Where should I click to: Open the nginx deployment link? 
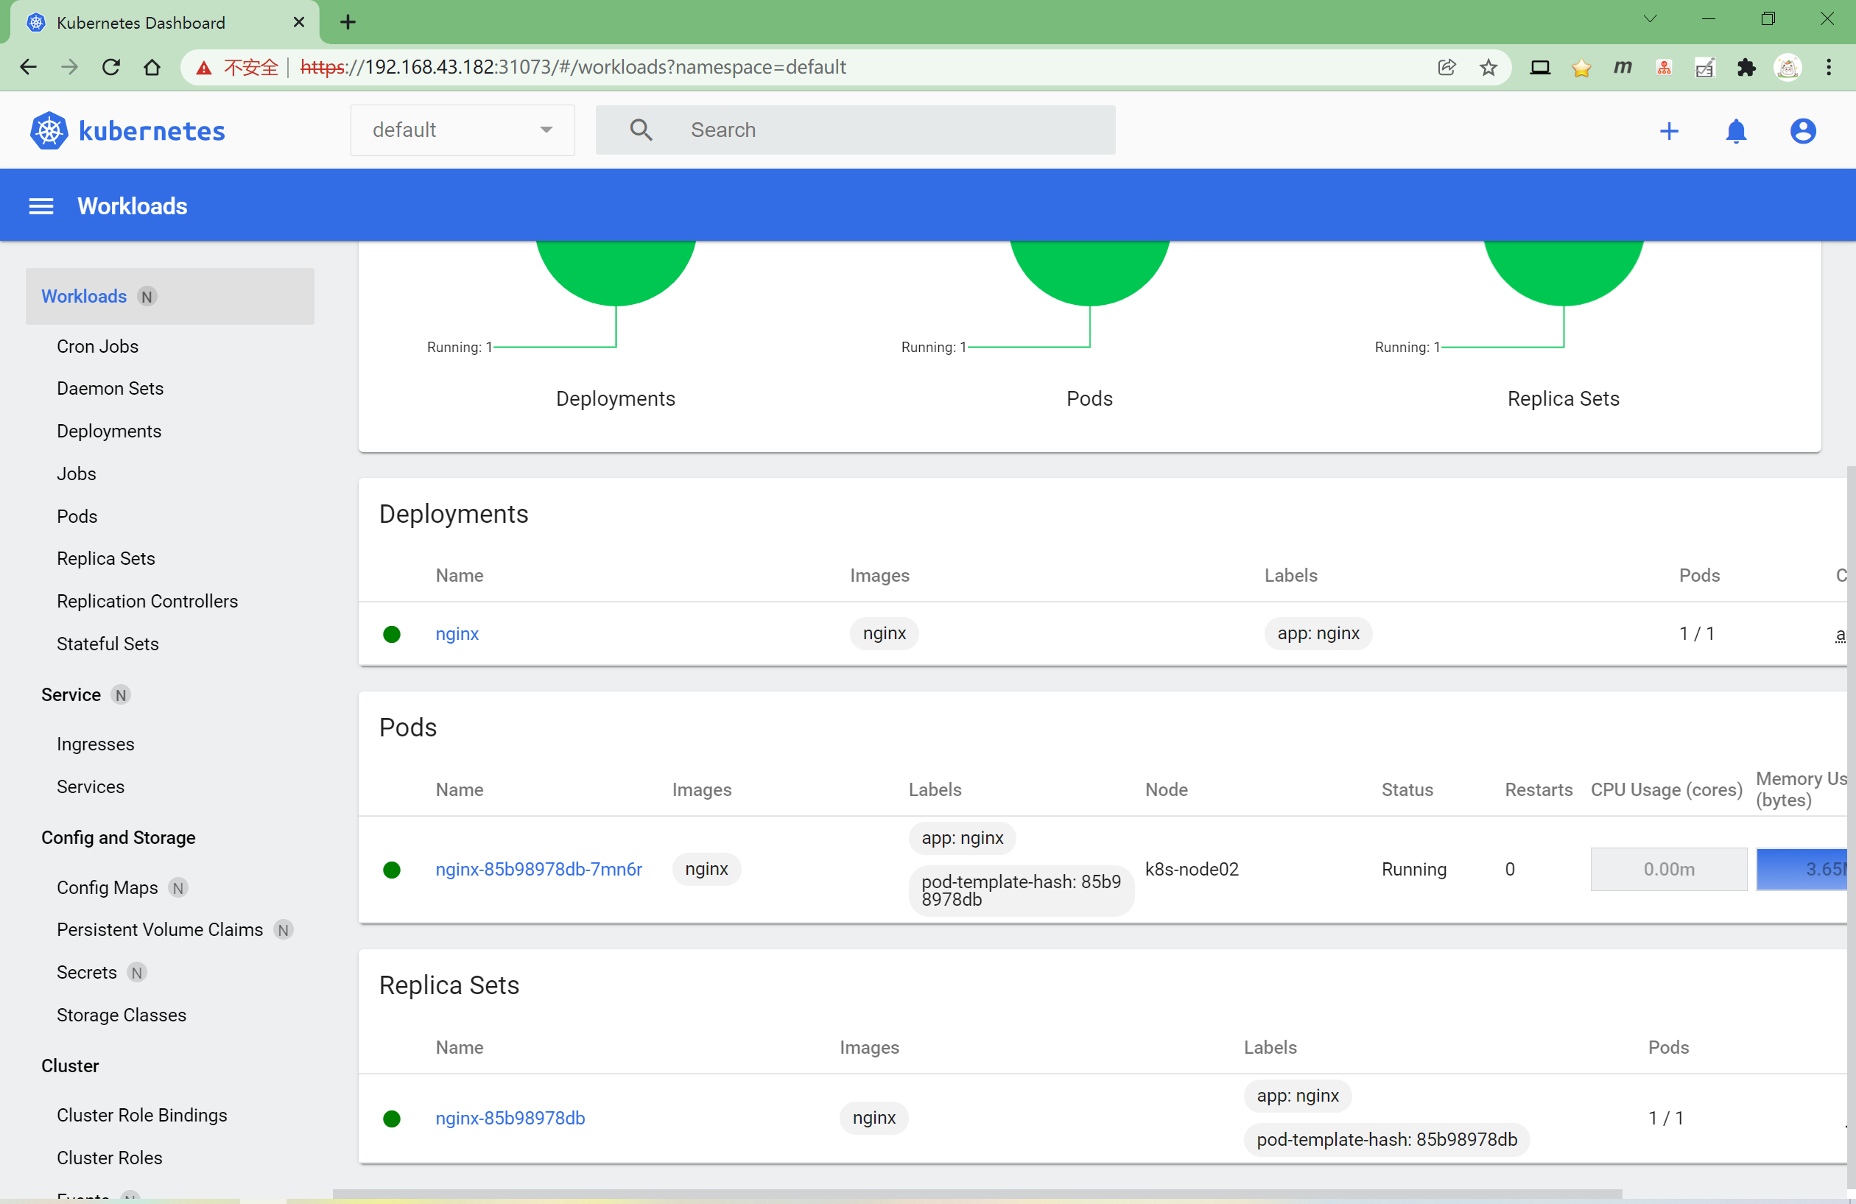[457, 633]
